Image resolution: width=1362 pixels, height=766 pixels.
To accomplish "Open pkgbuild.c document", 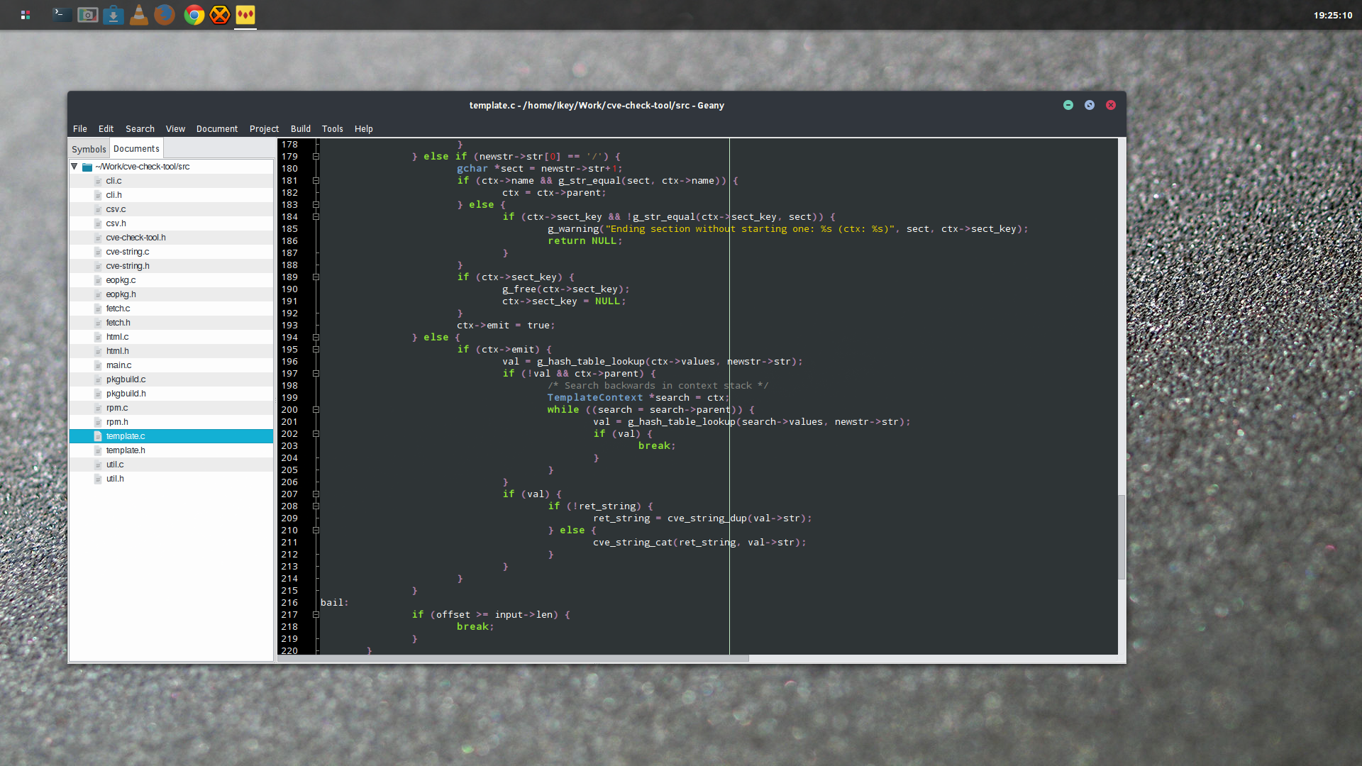I will (x=171, y=379).
